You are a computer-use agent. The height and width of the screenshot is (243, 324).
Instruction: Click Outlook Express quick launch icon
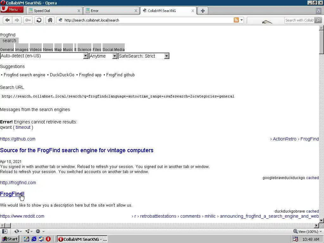tap(41, 239)
